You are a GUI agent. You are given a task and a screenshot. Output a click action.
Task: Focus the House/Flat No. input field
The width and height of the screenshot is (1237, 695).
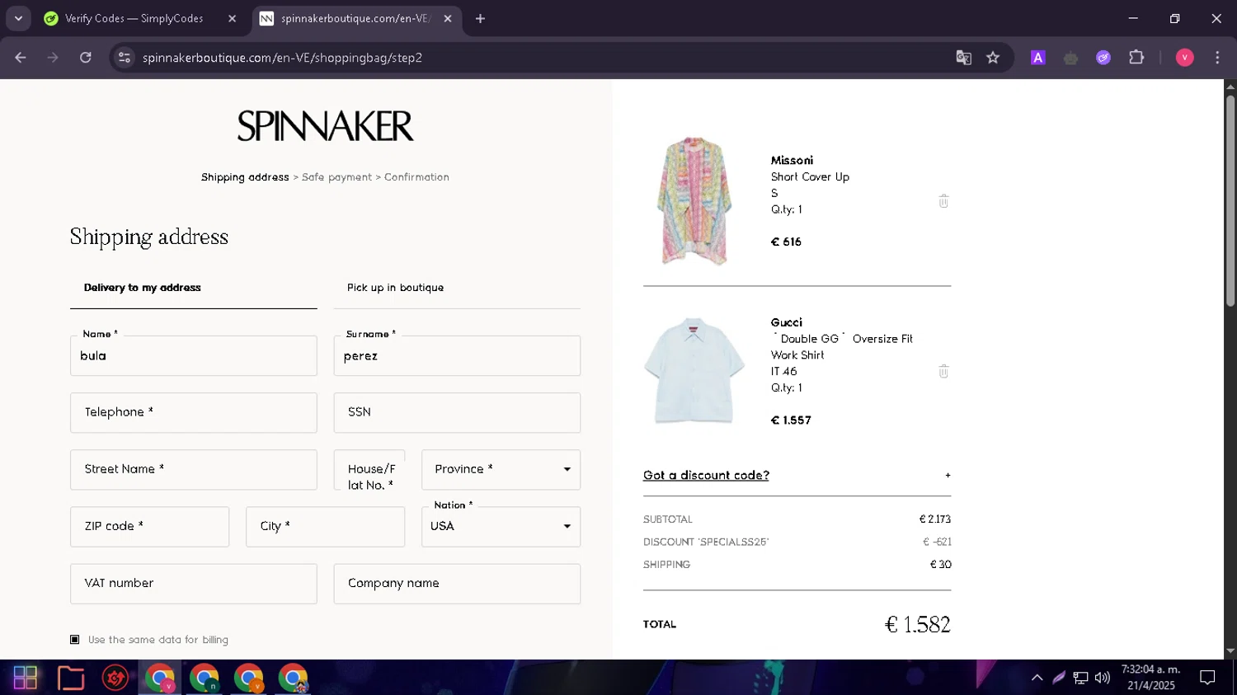(x=369, y=470)
